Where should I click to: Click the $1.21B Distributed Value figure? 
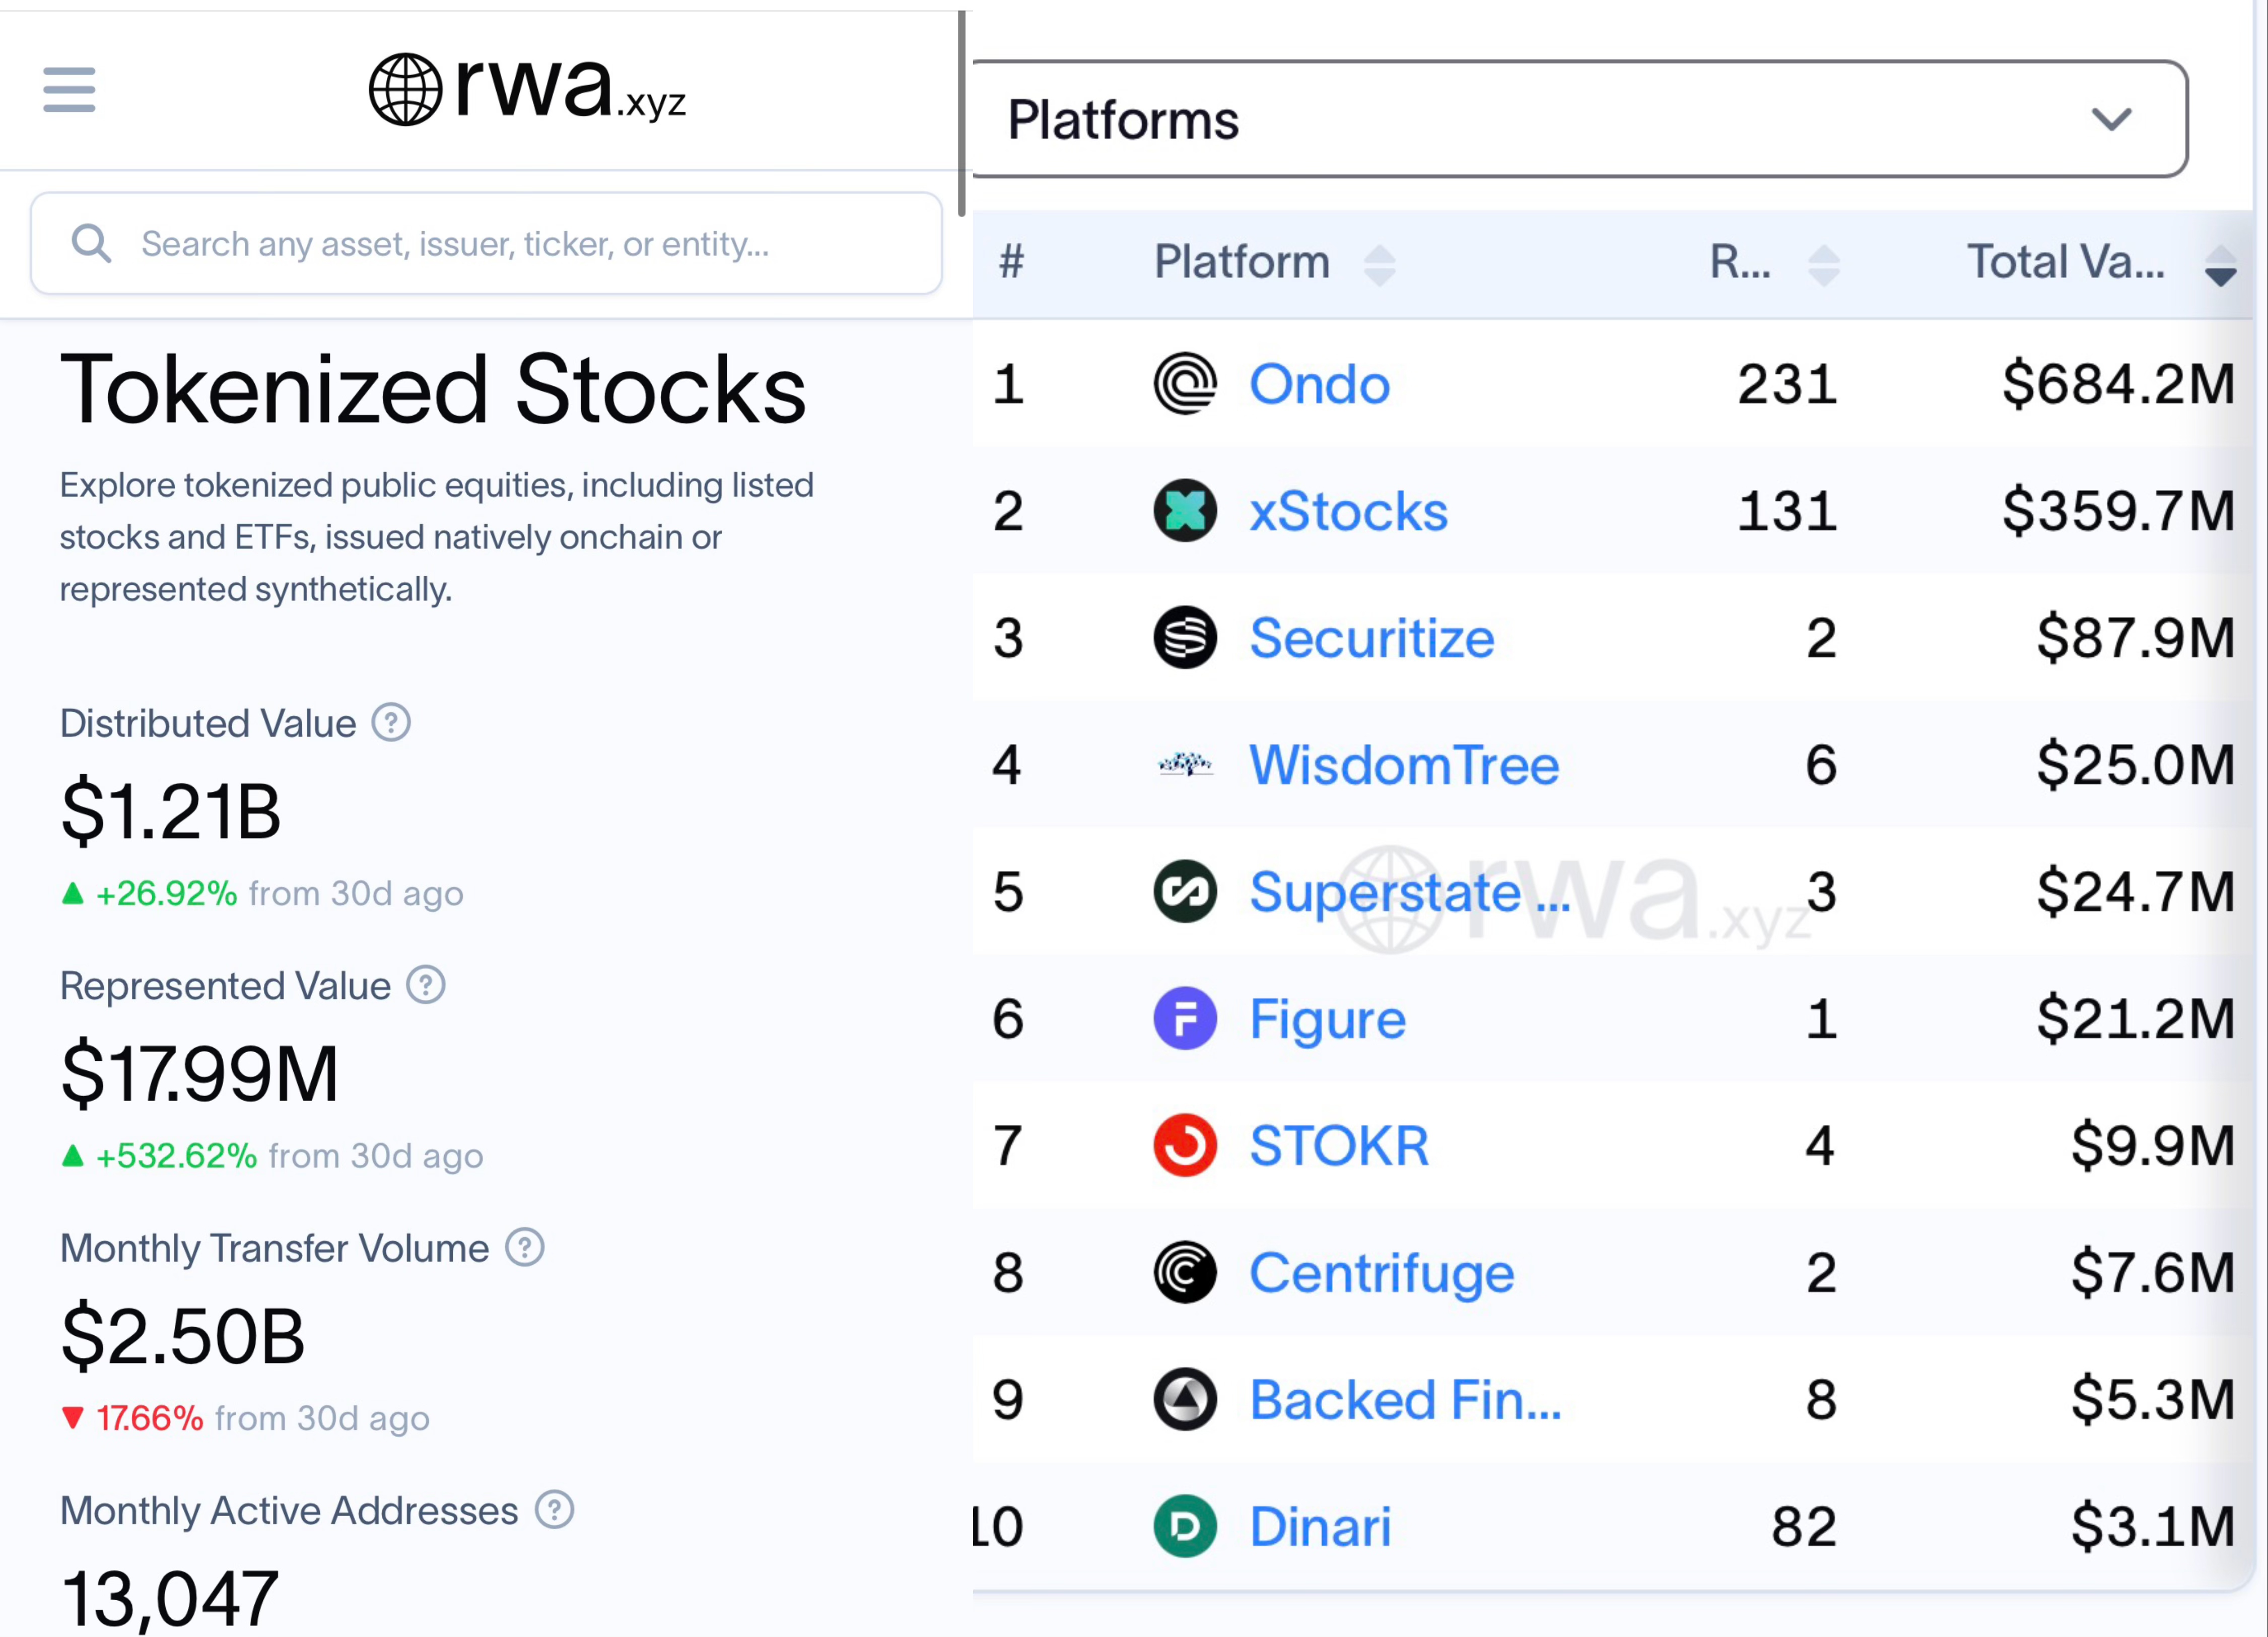pos(171,810)
